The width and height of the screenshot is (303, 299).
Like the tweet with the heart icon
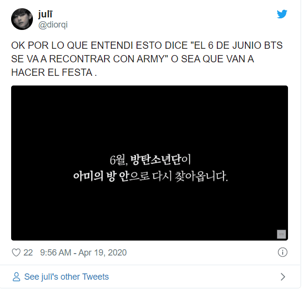[x=16, y=253]
